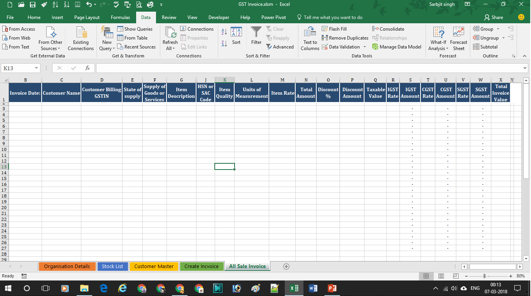Launch Text to Columns wizard
This screenshot has height=296, width=531.
[x=310, y=39]
